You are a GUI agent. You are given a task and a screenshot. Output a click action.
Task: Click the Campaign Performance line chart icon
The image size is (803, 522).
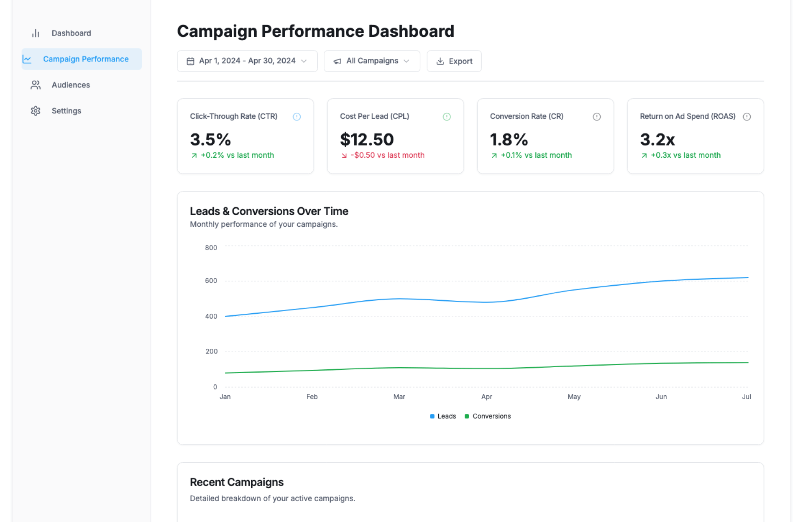27,59
